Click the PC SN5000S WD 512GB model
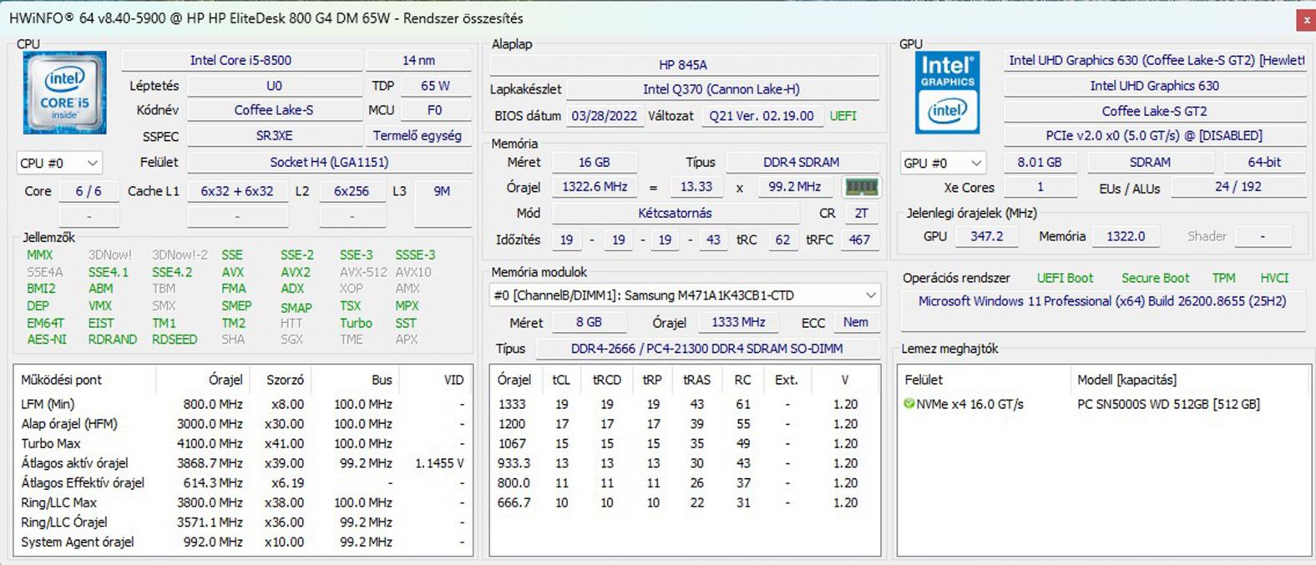This screenshot has width=1316, height=565. pyautogui.click(x=1168, y=404)
